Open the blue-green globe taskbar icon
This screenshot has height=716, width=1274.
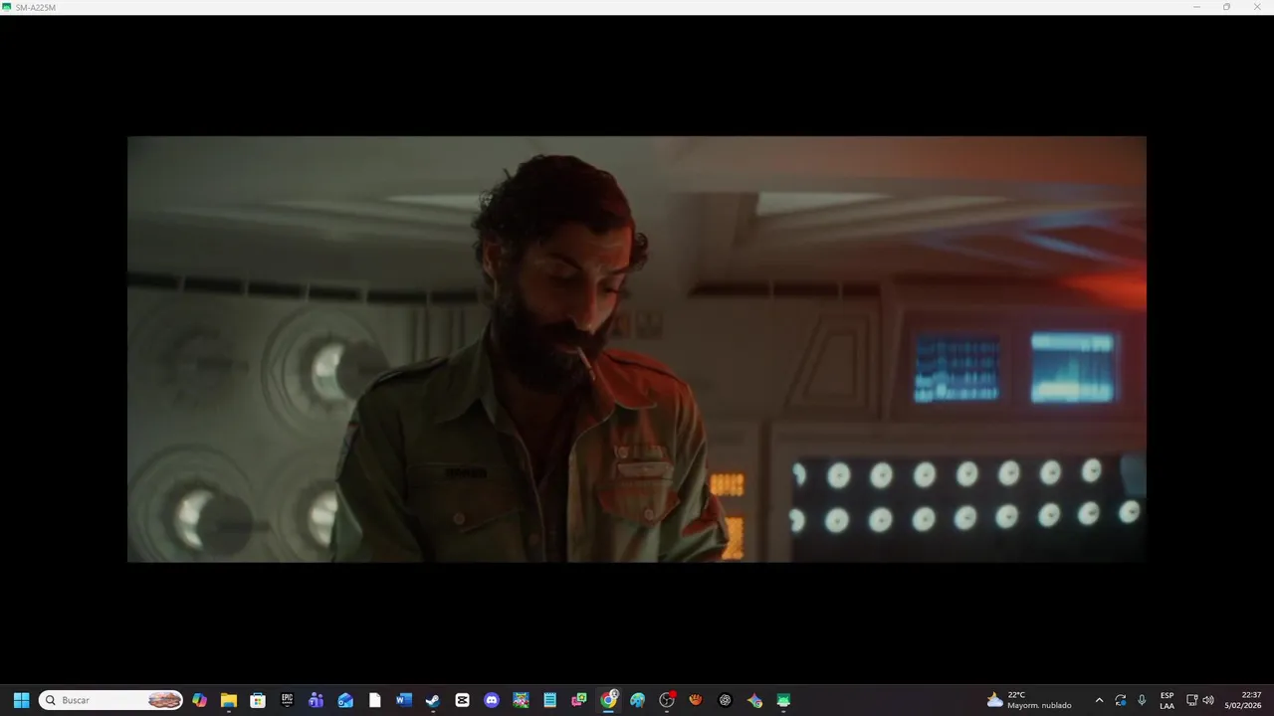pos(637,700)
